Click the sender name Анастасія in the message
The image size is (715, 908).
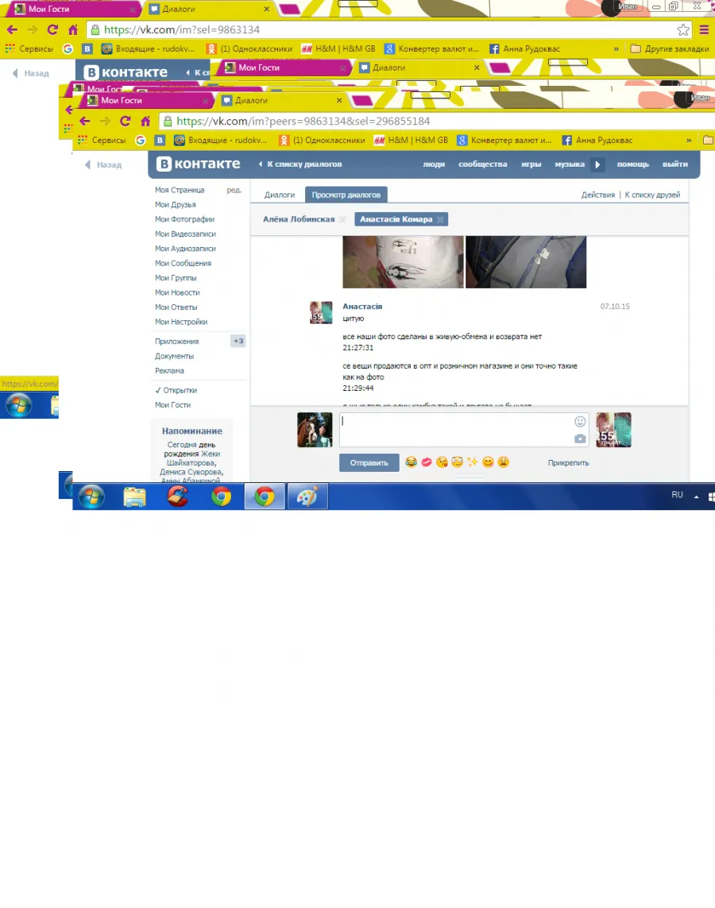pos(362,307)
